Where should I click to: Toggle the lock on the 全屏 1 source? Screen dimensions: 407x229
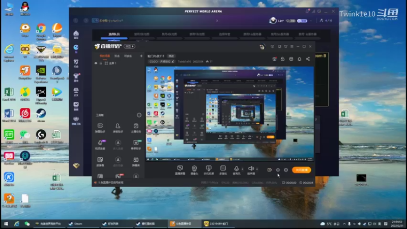tap(101, 63)
